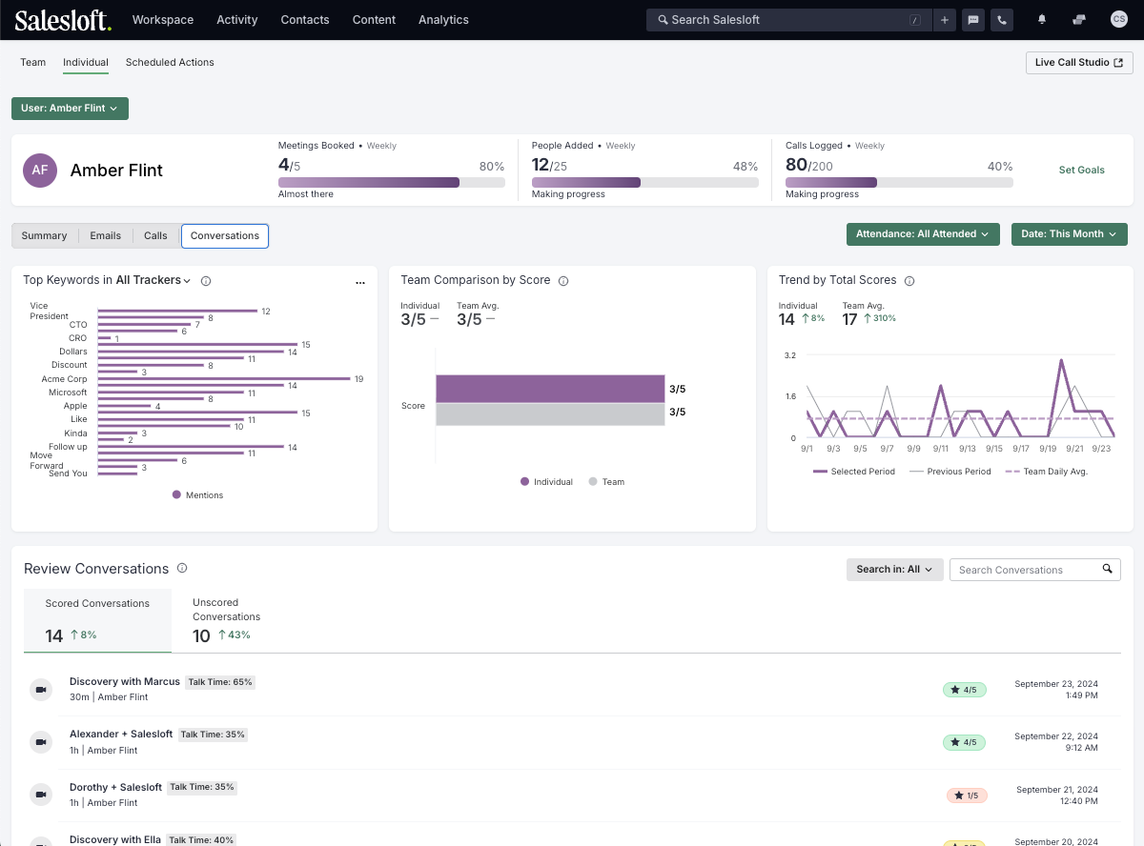The width and height of the screenshot is (1144, 846).
Task: Click the stacked cards icon in header
Action: point(1079,20)
